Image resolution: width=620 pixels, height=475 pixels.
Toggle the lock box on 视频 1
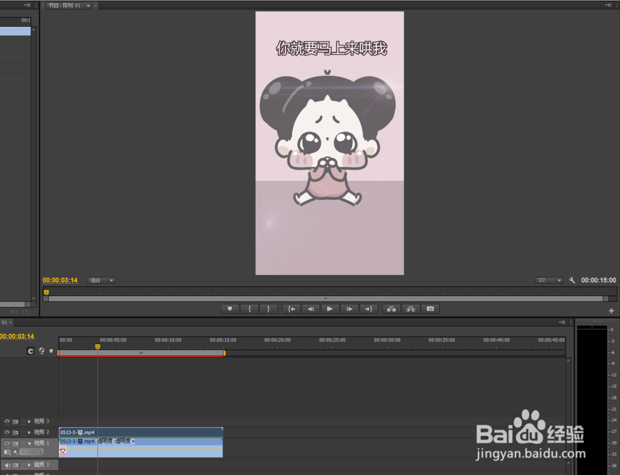pyautogui.click(x=23, y=443)
